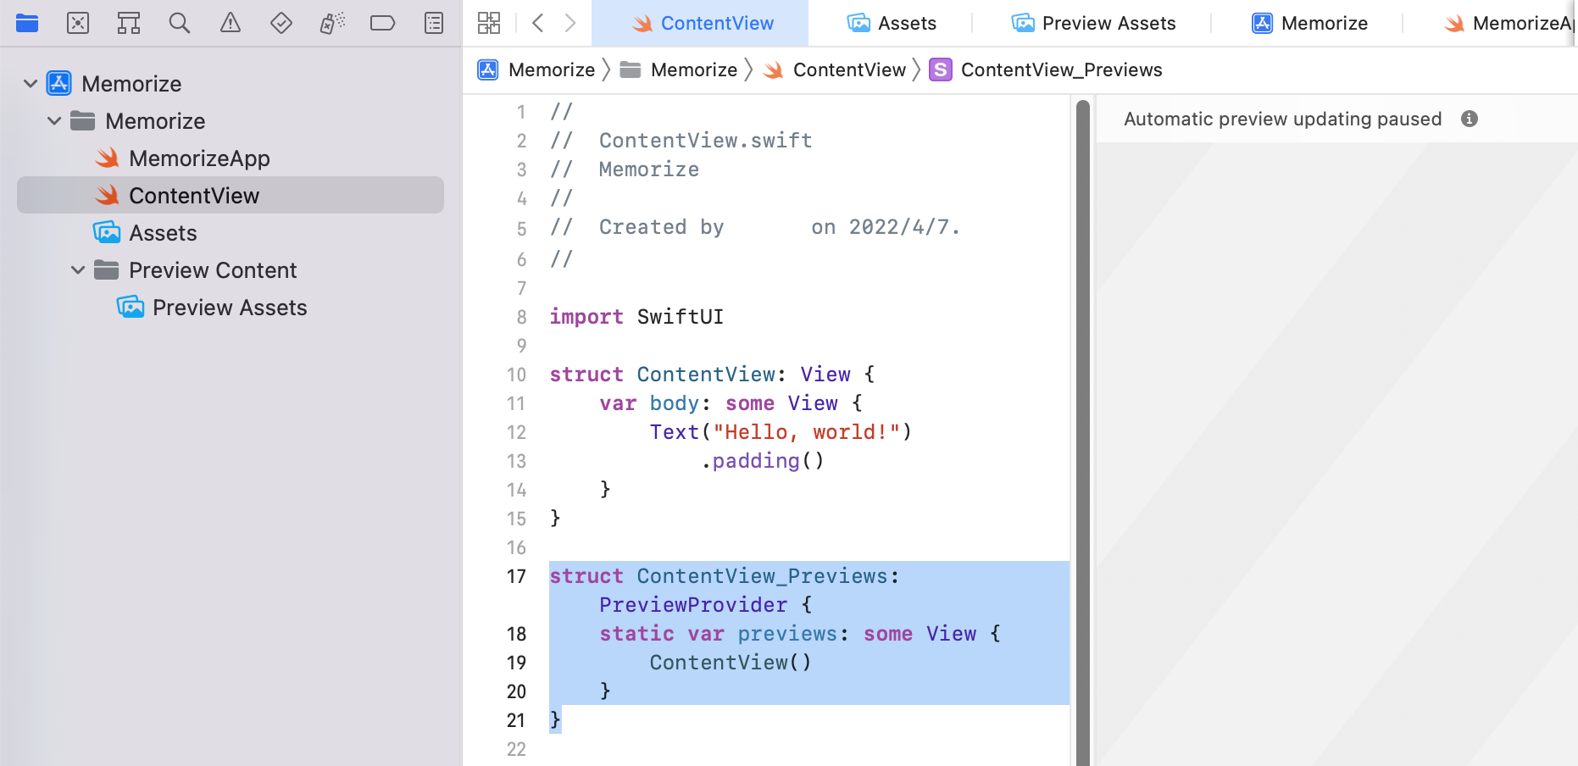Screen dimensions: 1578x766
Task: Click the import keyword on line 8
Action: [x=586, y=317]
